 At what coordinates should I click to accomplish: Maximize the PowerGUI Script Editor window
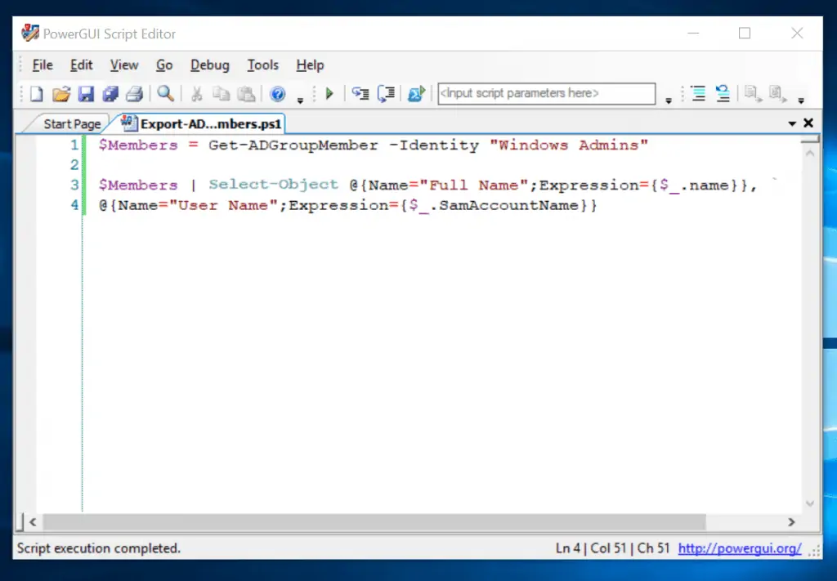tap(745, 33)
